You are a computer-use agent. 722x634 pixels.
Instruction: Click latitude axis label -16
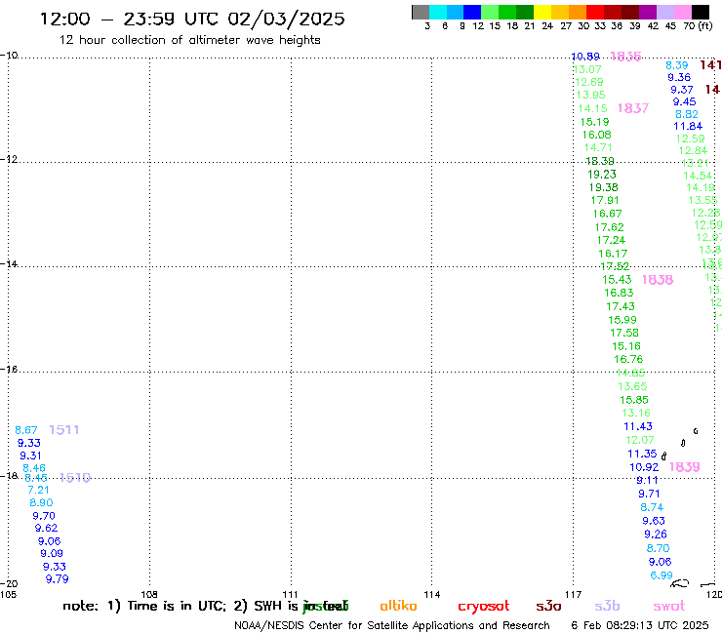tap(9, 369)
